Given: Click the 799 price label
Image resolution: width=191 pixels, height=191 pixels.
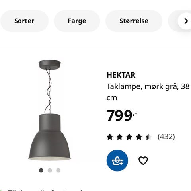Looking at the screenshot, I should coord(122,115).
